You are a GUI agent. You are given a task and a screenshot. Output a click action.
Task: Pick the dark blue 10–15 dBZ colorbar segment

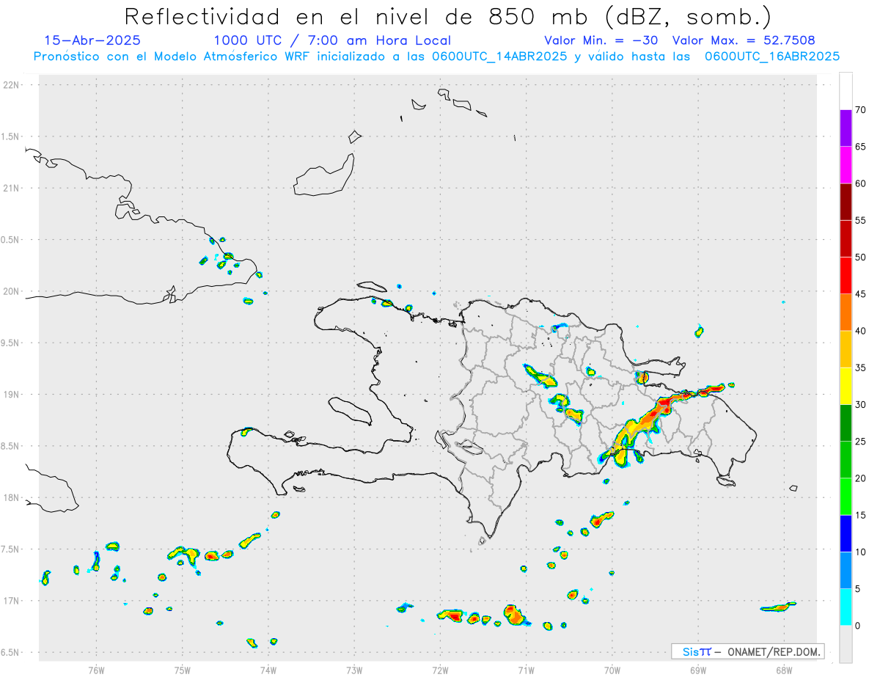[x=846, y=533]
